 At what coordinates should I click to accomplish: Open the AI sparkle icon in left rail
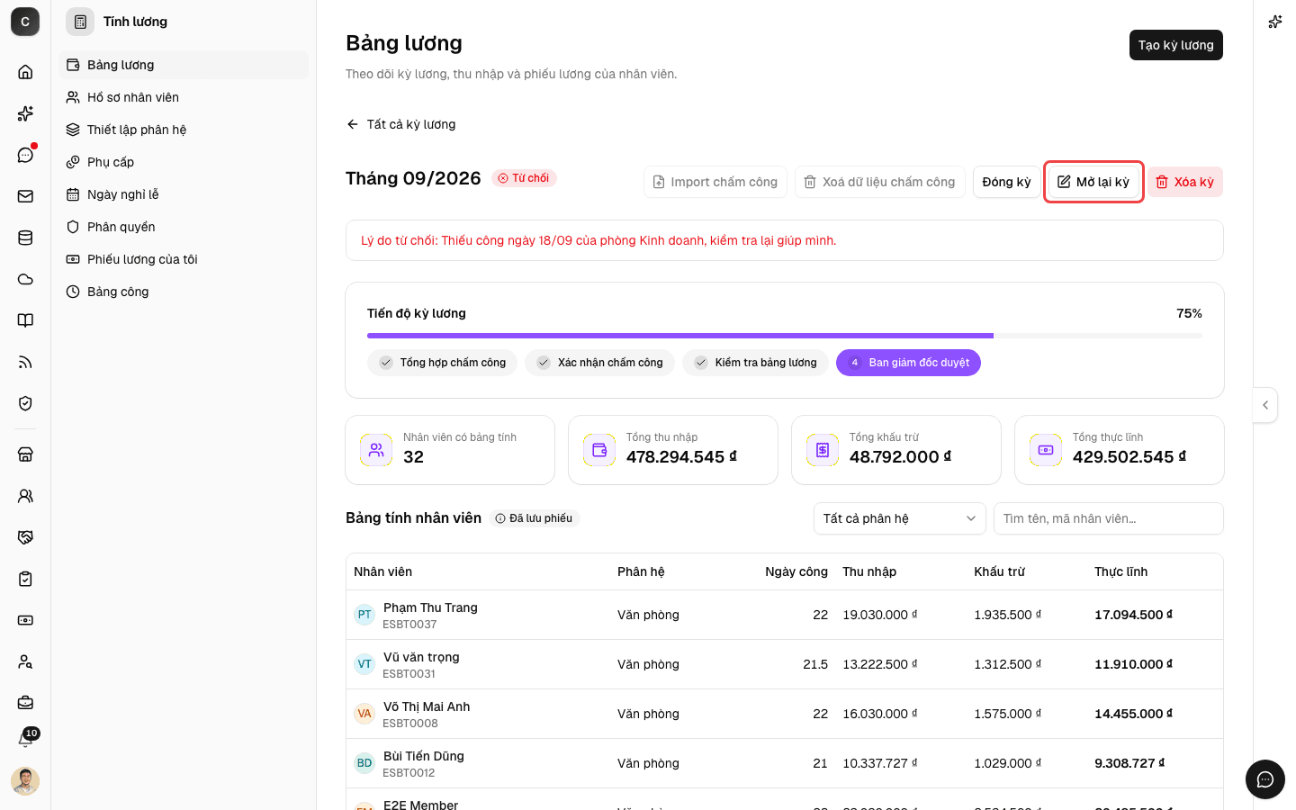(25, 113)
